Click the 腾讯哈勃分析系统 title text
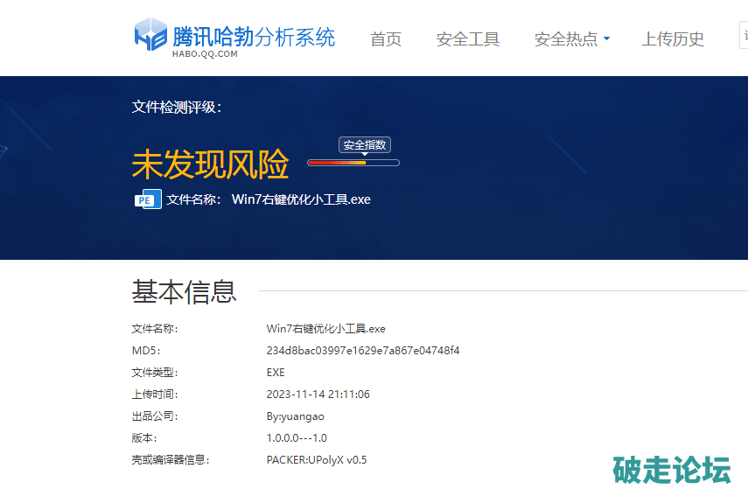The height and width of the screenshot is (489, 748). point(254,37)
